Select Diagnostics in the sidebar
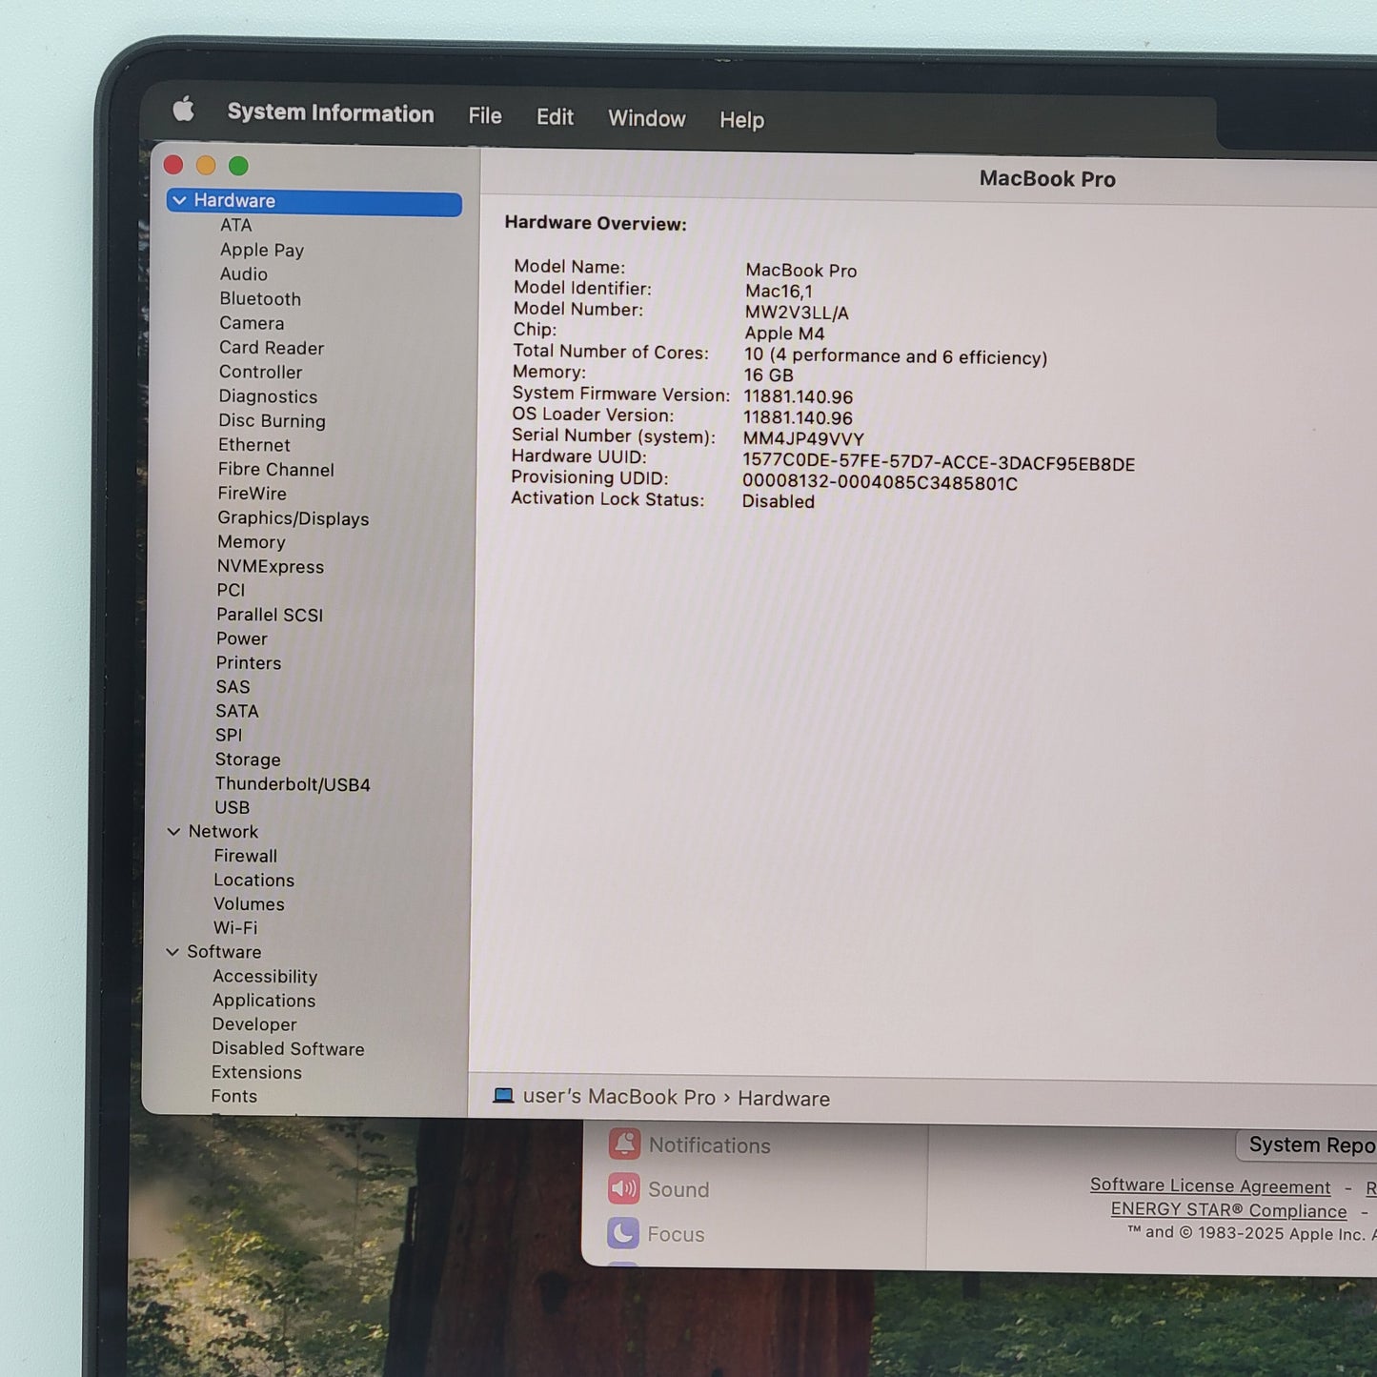This screenshot has height=1377, width=1377. click(268, 396)
